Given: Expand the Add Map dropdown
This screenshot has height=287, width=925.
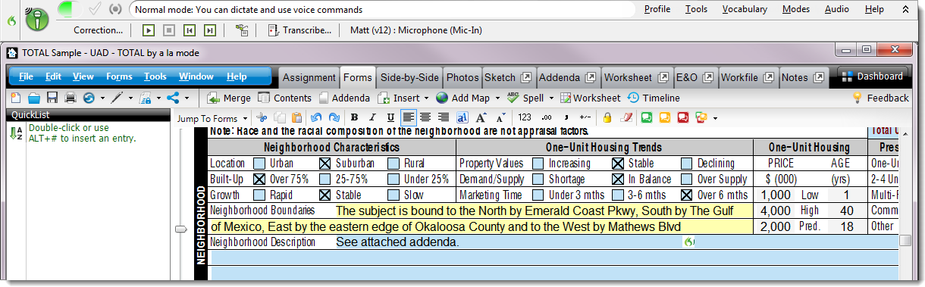Looking at the screenshot, I should coord(497,98).
